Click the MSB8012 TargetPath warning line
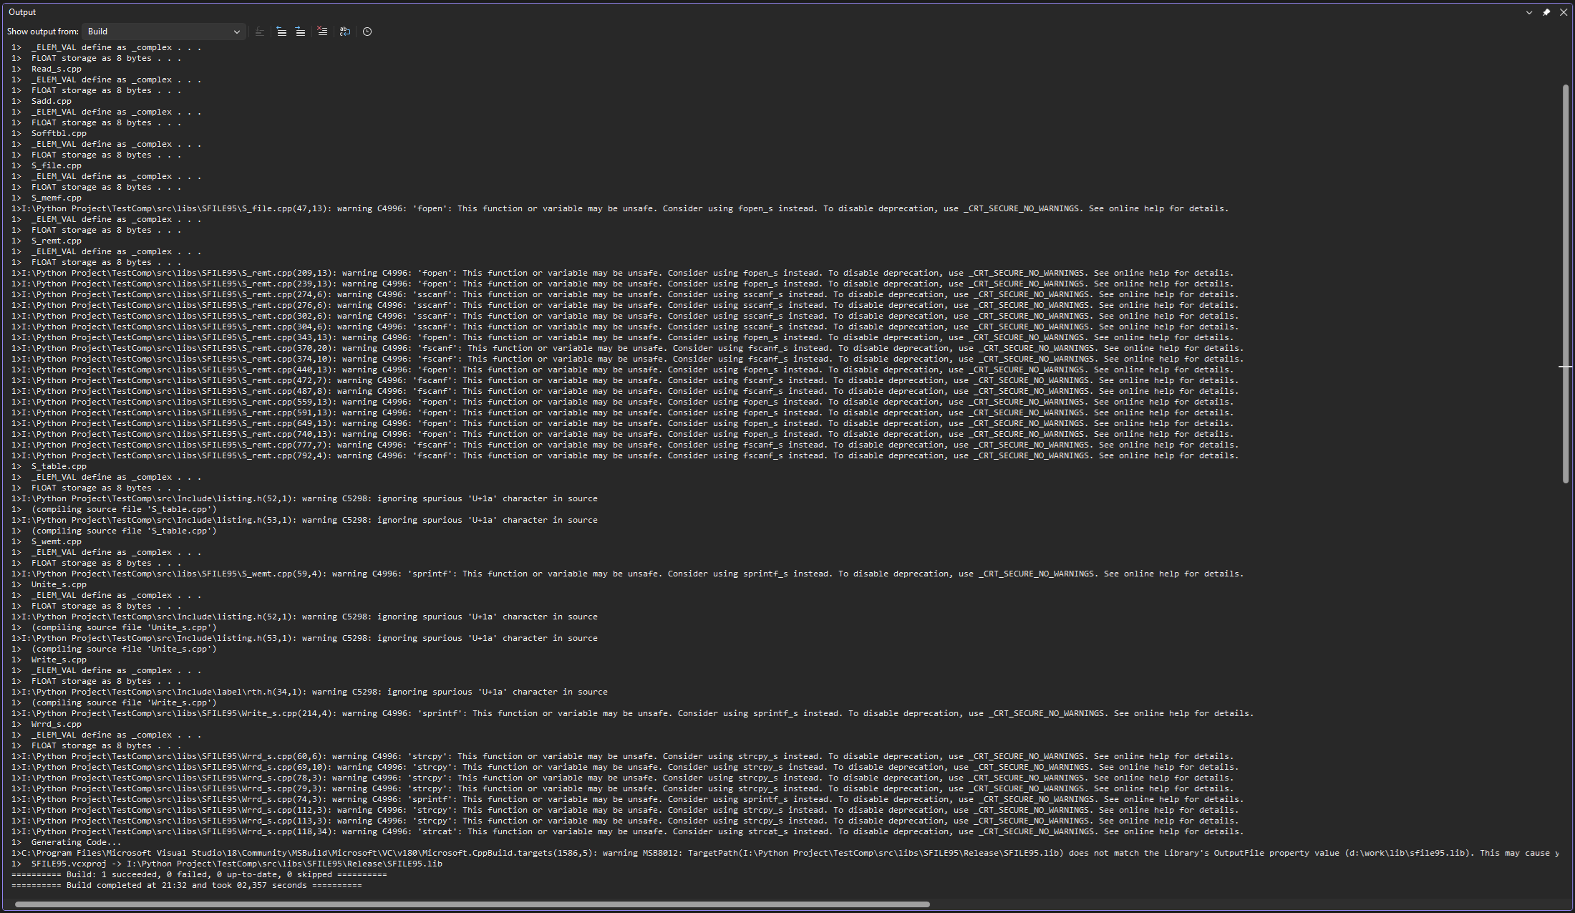This screenshot has width=1575, height=913. (785, 854)
